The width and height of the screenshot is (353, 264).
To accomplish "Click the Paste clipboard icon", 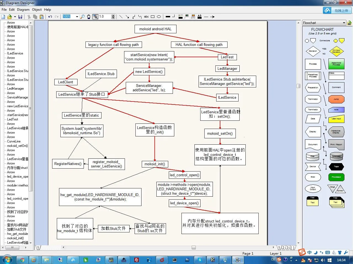I will (x=42, y=17).
